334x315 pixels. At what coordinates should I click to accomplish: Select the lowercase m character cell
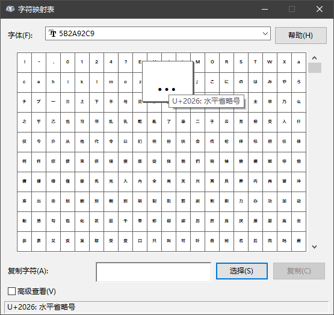click(x=111, y=83)
